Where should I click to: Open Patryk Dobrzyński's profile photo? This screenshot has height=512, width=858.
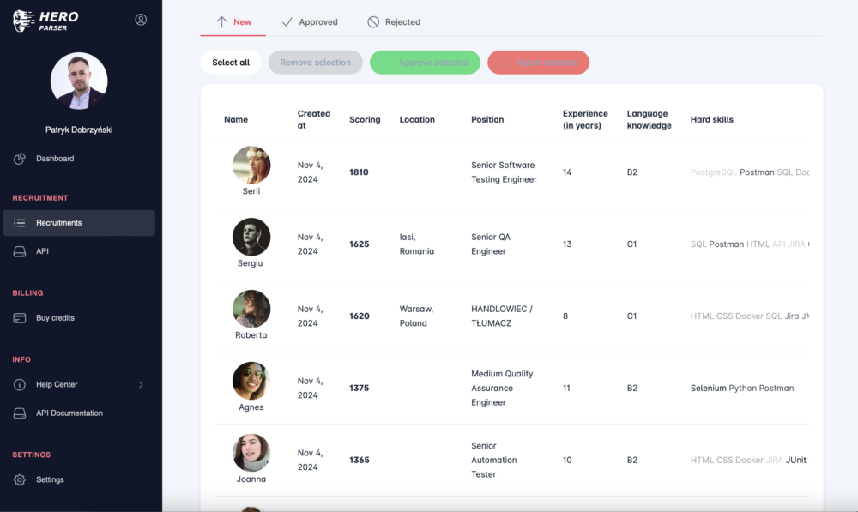pos(79,81)
